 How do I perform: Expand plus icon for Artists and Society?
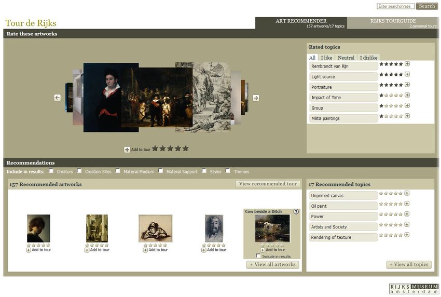pyautogui.click(x=407, y=224)
